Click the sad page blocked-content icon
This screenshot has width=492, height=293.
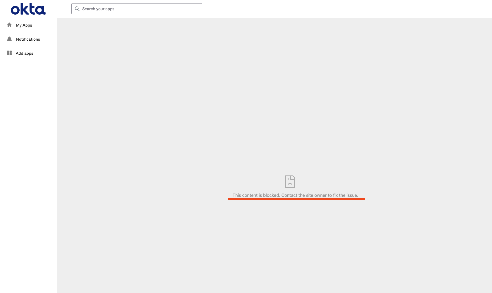click(x=290, y=182)
